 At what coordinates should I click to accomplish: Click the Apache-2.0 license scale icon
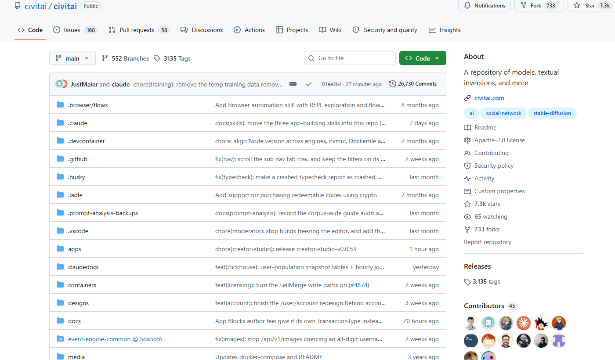click(x=467, y=140)
